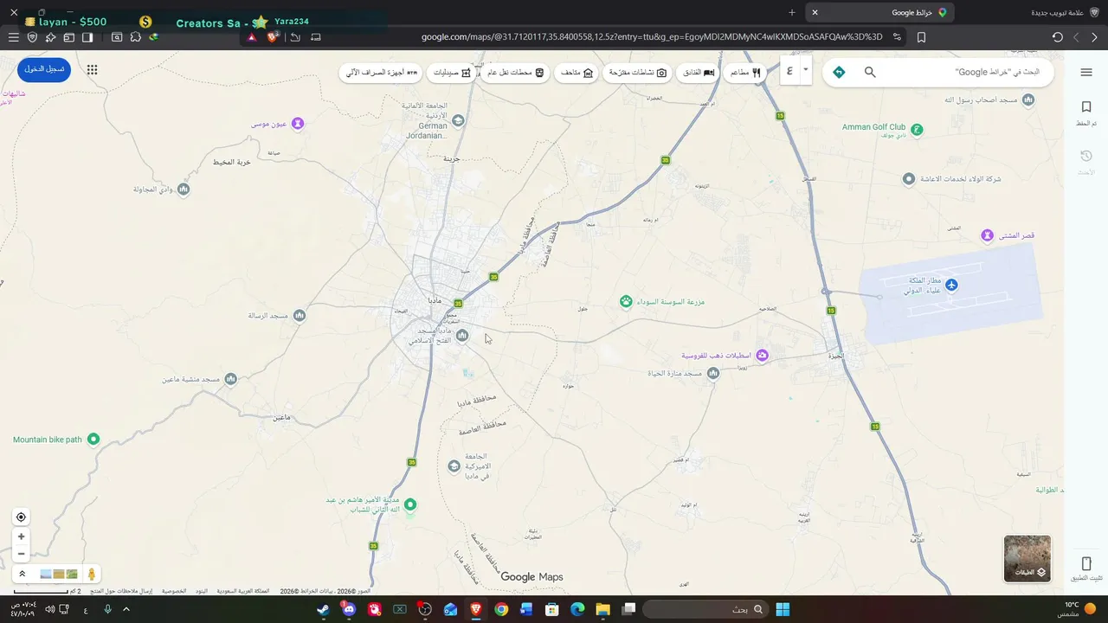This screenshot has height=623, width=1108.
Task: Open Steam from the taskbar
Action: (x=323, y=609)
